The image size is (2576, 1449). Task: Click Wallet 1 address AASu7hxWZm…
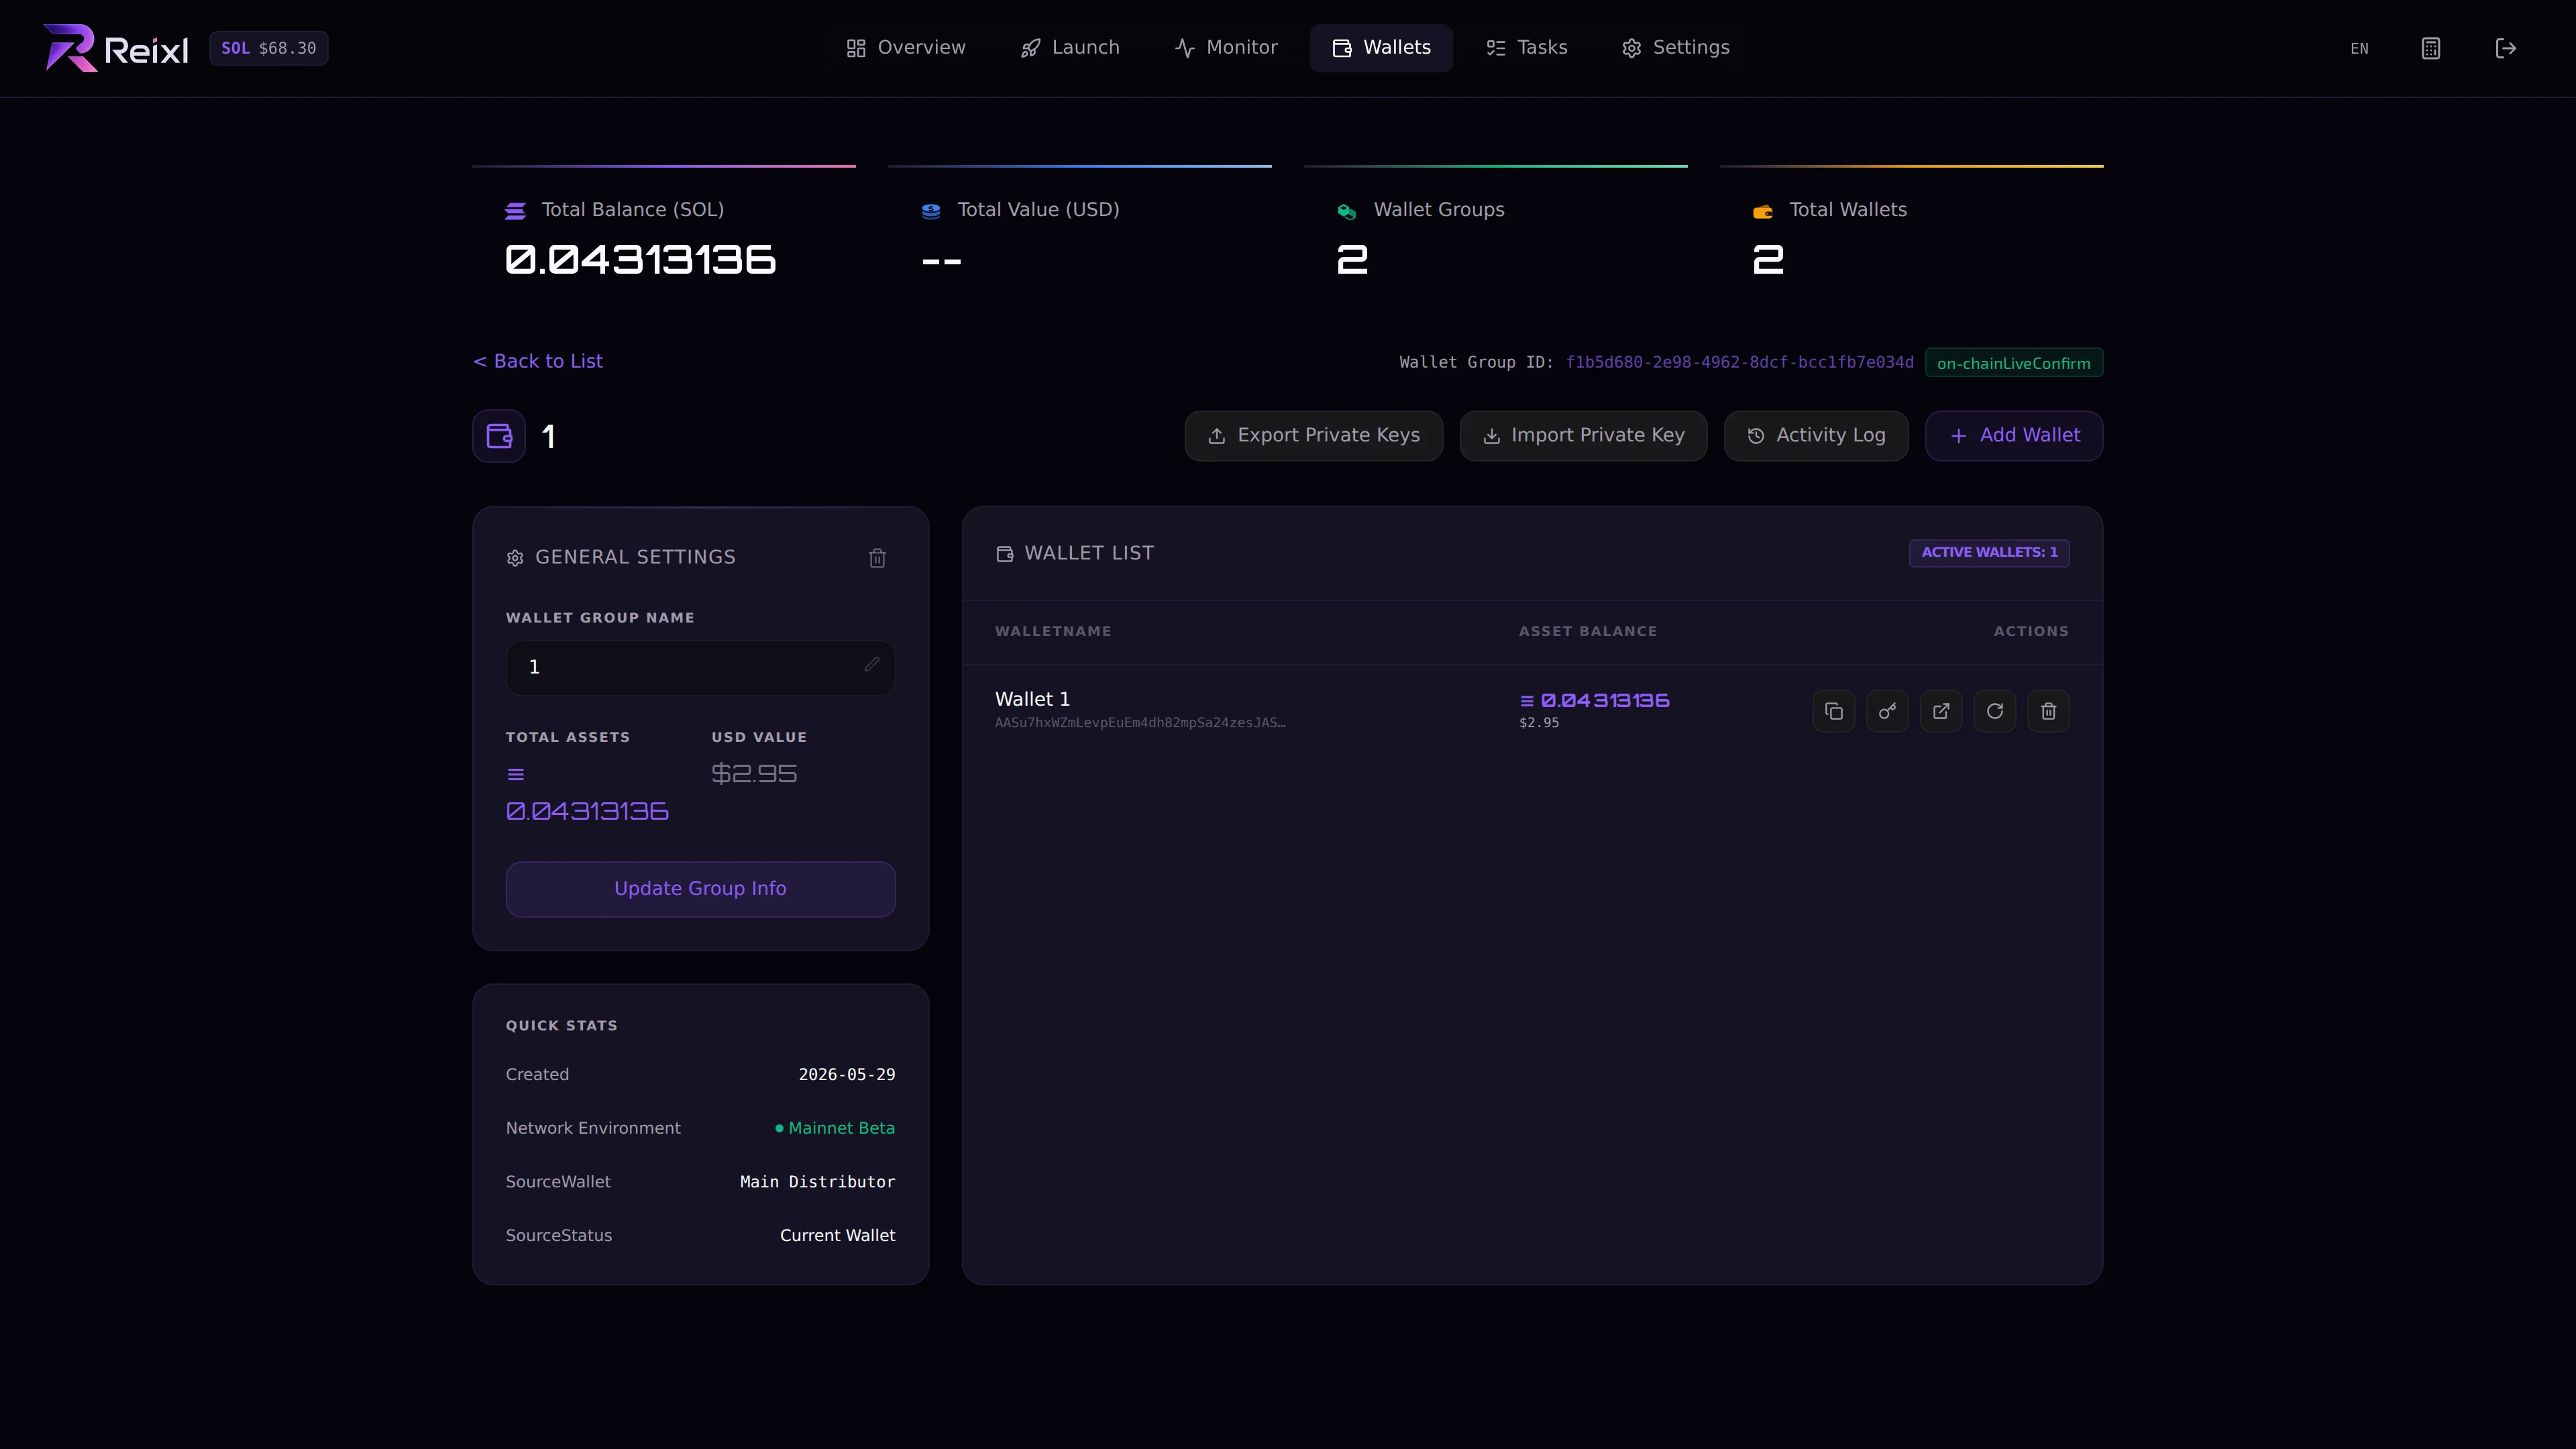pyautogui.click(x=1140, y=723)
